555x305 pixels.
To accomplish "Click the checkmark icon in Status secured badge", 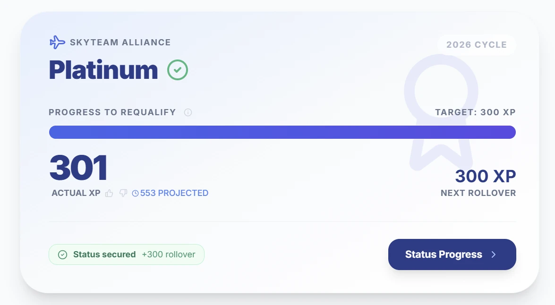I will click(x=62, y=254).
